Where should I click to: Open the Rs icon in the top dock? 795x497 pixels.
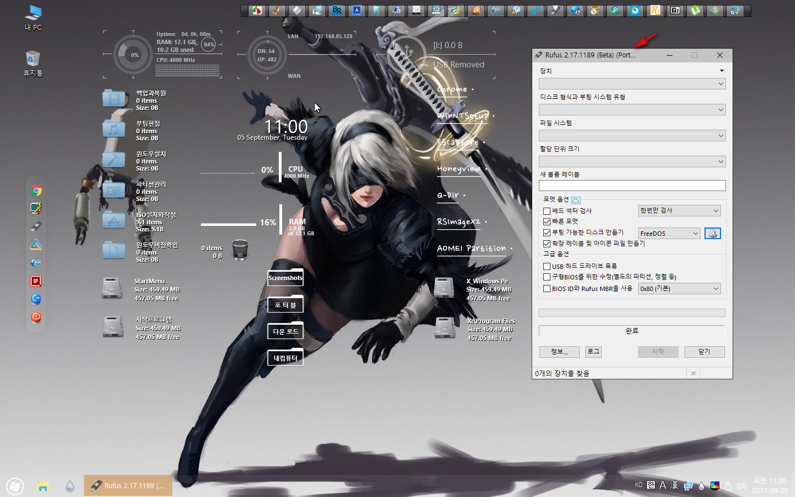[x=655, y=10]
